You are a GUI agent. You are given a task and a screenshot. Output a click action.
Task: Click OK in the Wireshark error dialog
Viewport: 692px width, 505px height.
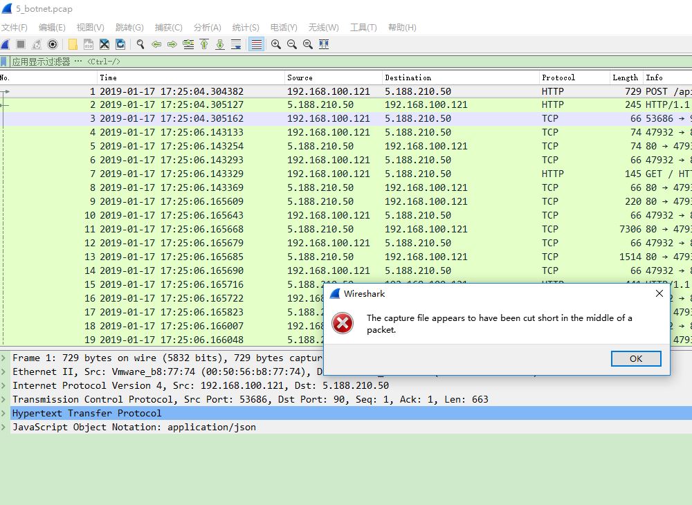point(636,358)
